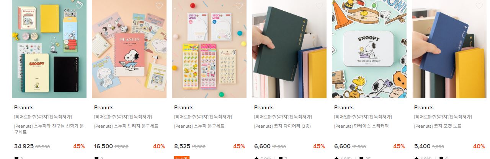Click the 34,925 sale price
The height and width of the screenshot is (159, 490).
(x=24, y=146)
